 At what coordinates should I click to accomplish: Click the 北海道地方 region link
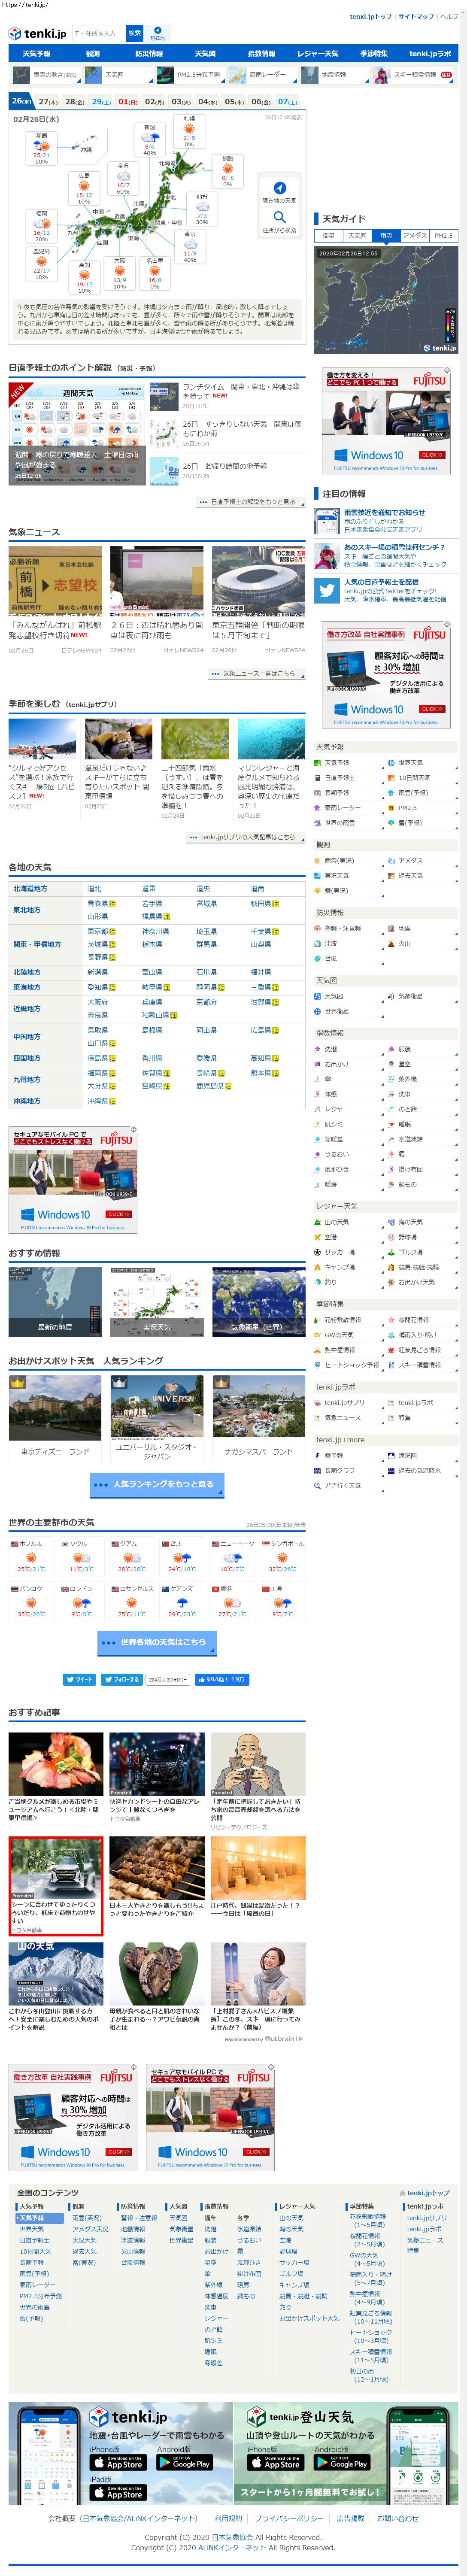tap(30, 888)
